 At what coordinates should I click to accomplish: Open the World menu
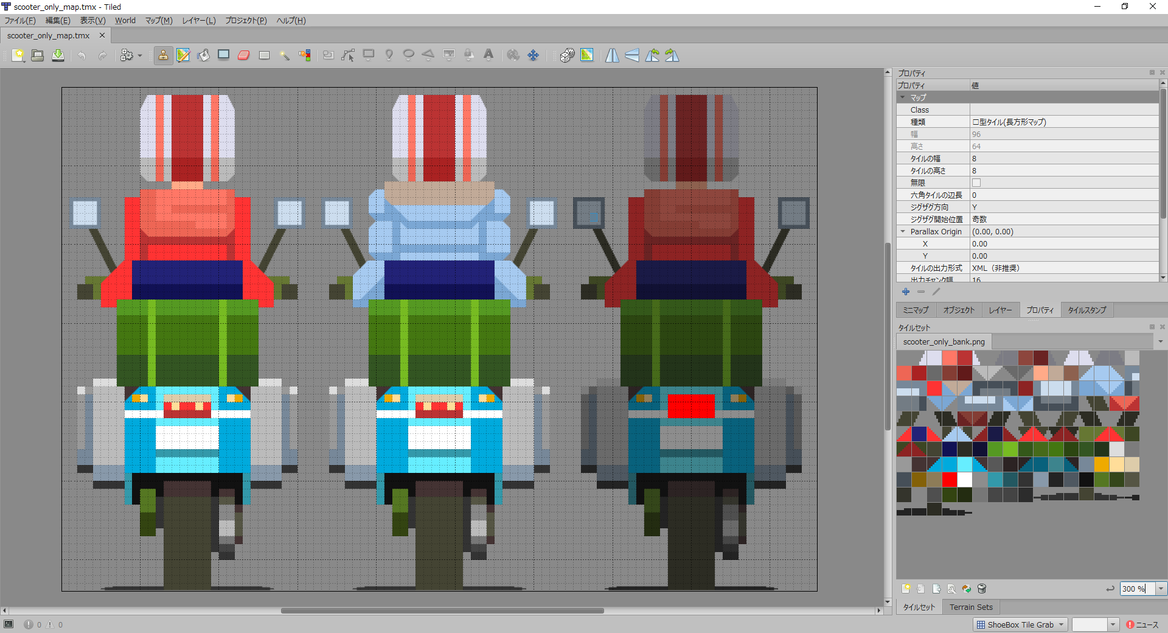click(x=125, y=20)
